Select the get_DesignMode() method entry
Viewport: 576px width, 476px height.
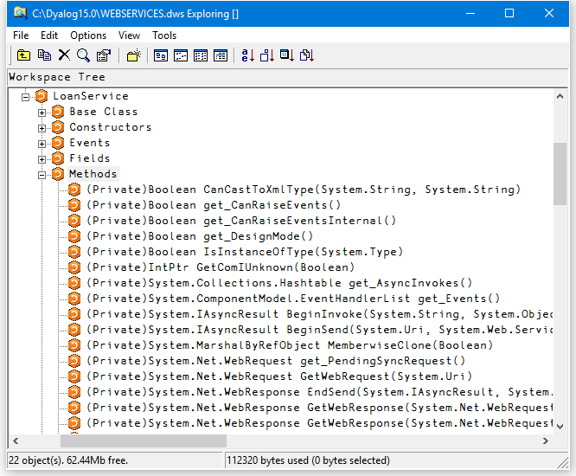click(x=258, y=236)
